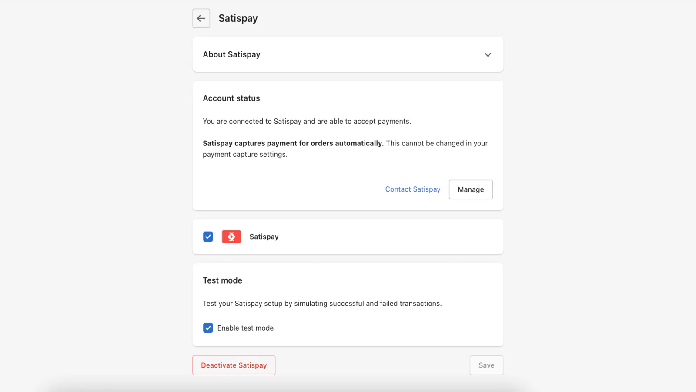Disable the Enable test mode checkbox
The width and height of the screenshot is (696, 392).
coord(208,328)
